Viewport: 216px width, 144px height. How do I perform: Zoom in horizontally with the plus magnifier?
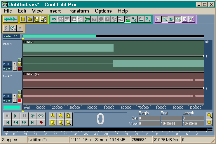click(53, 116)
